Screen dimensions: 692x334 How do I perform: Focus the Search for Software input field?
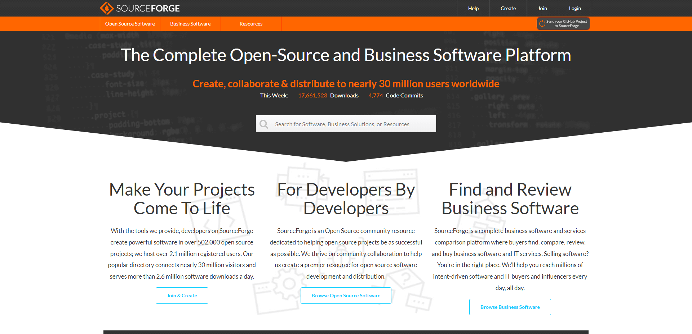tap(346, 124)
